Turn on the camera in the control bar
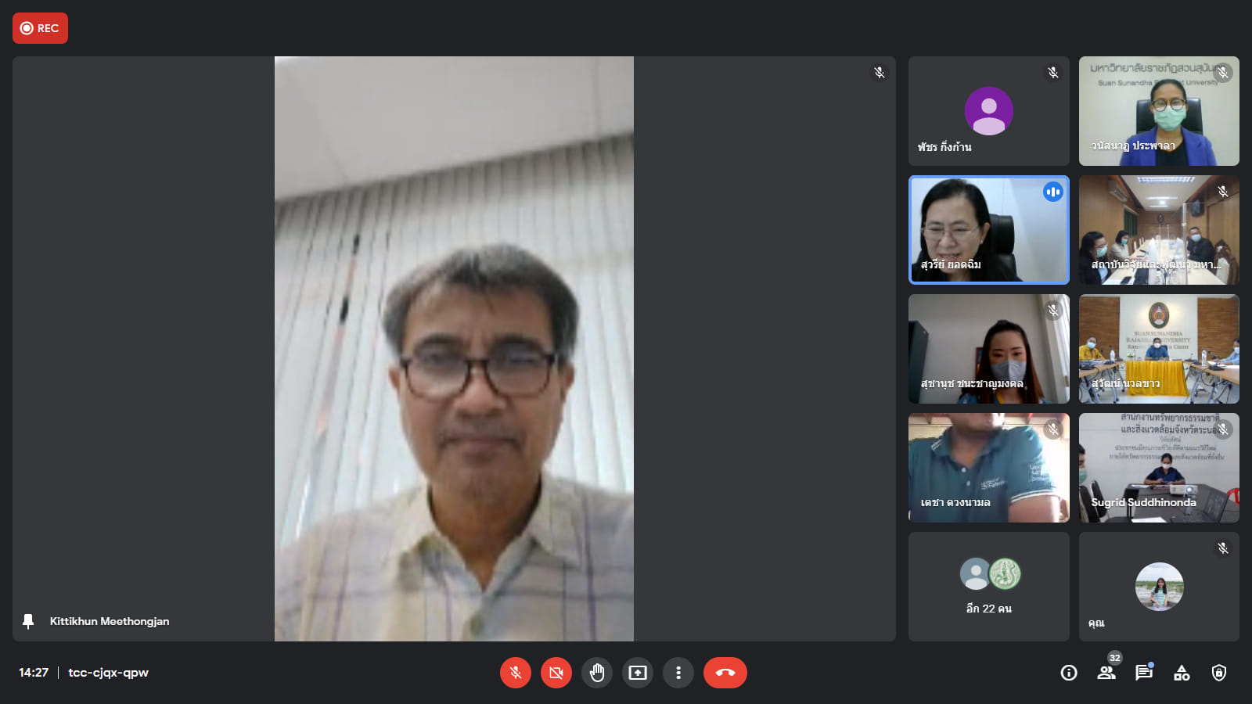This screenshot has width=1252, height=704. 556,673
